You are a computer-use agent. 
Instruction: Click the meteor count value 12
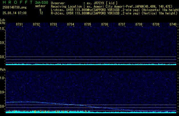41,13
